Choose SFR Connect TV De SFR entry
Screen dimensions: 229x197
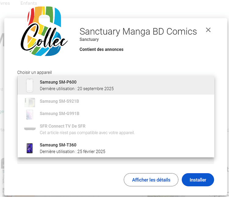pos(63,126)
